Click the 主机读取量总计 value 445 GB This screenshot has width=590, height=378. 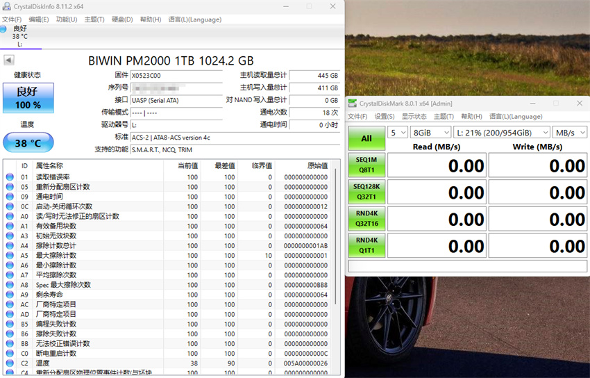314,75
